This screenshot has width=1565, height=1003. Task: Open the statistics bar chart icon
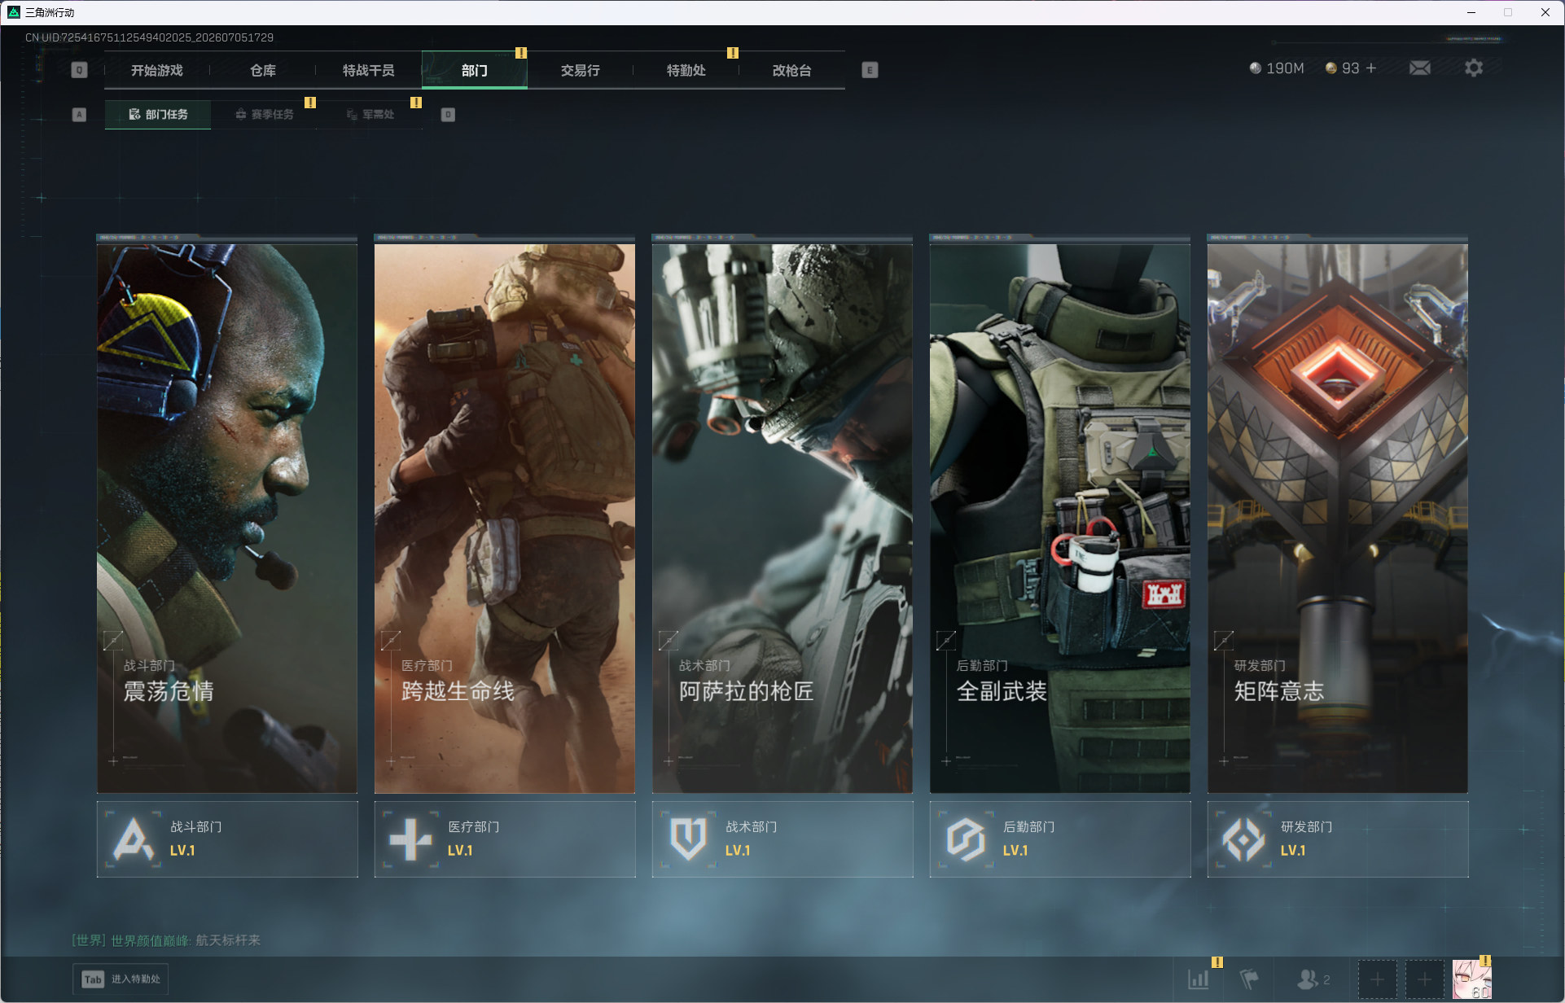[x=1198, y=979]
